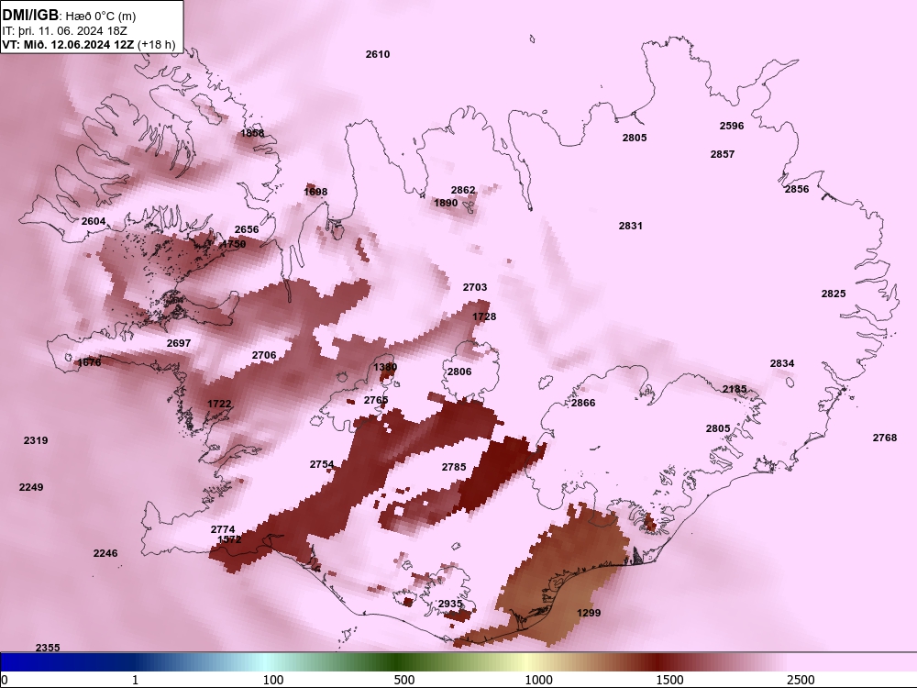Click the 2857 height value
This screenshot has width=917, height=688.
(723, 154)
